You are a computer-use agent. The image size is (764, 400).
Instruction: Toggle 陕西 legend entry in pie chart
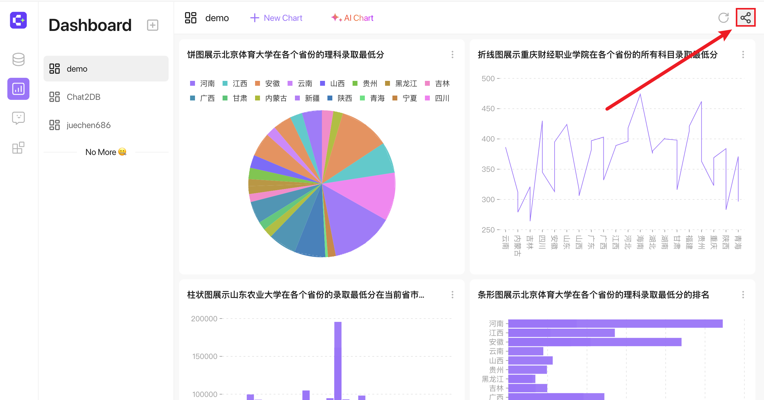(x=340, y=98)
